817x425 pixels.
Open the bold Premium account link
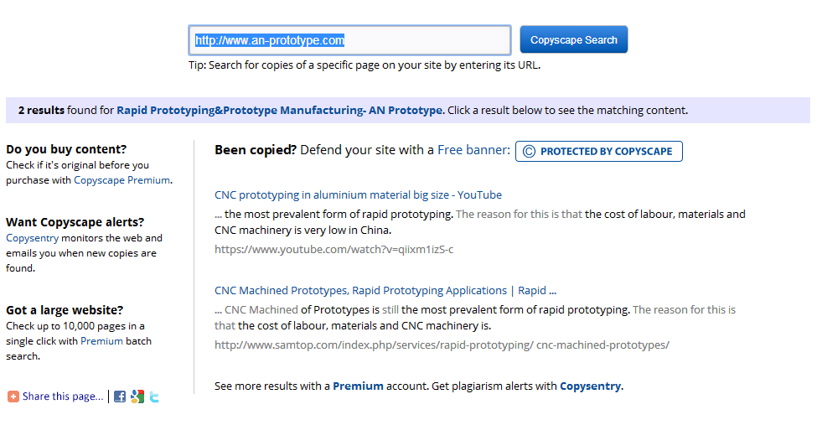pyautogui.click(x=358, y=386)
